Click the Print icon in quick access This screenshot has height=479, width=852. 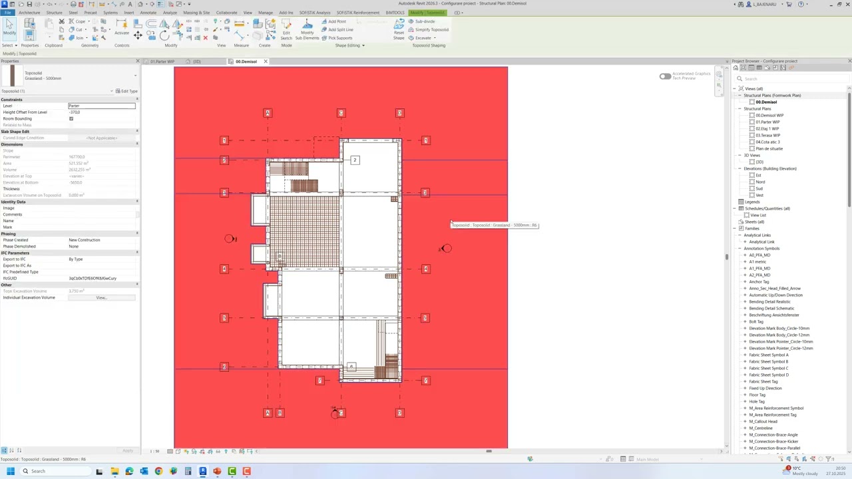[x=73, y=4]
